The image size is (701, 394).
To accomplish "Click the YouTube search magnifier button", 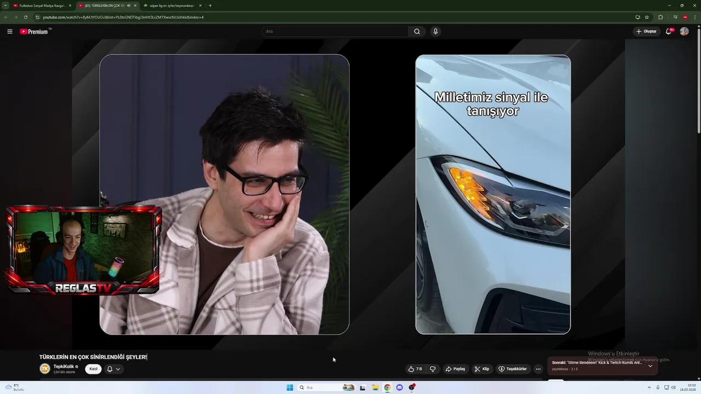I will click(417, 32).
